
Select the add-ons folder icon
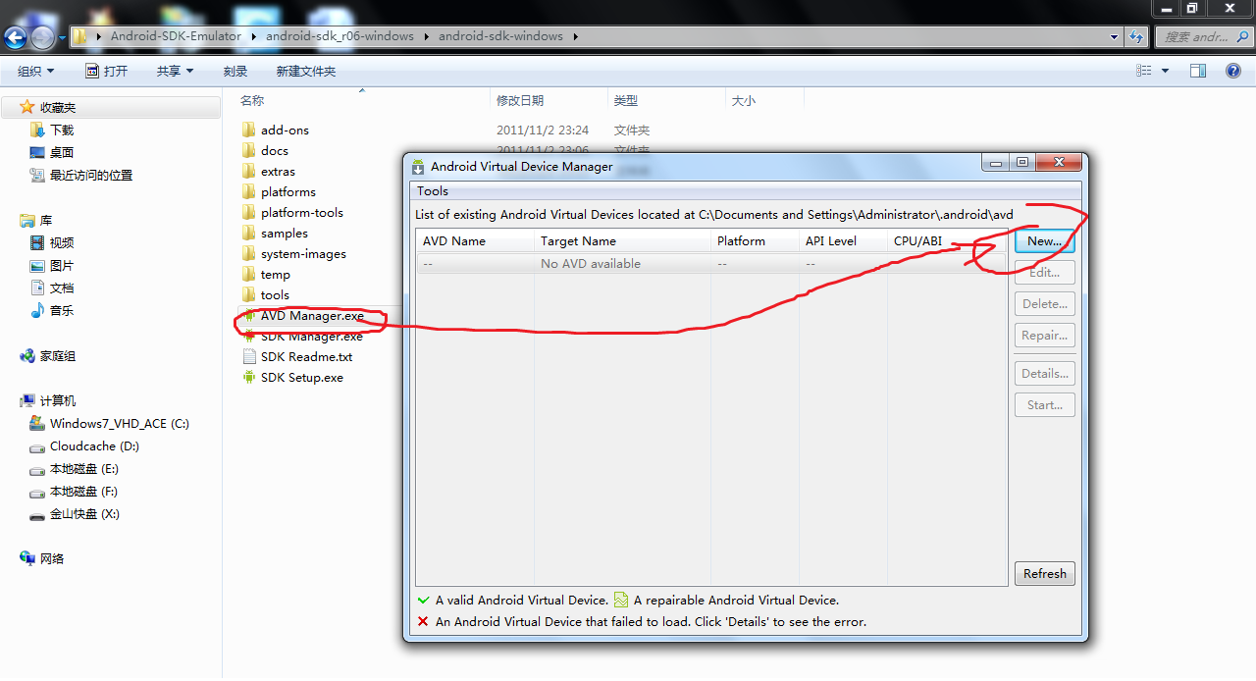249,131
